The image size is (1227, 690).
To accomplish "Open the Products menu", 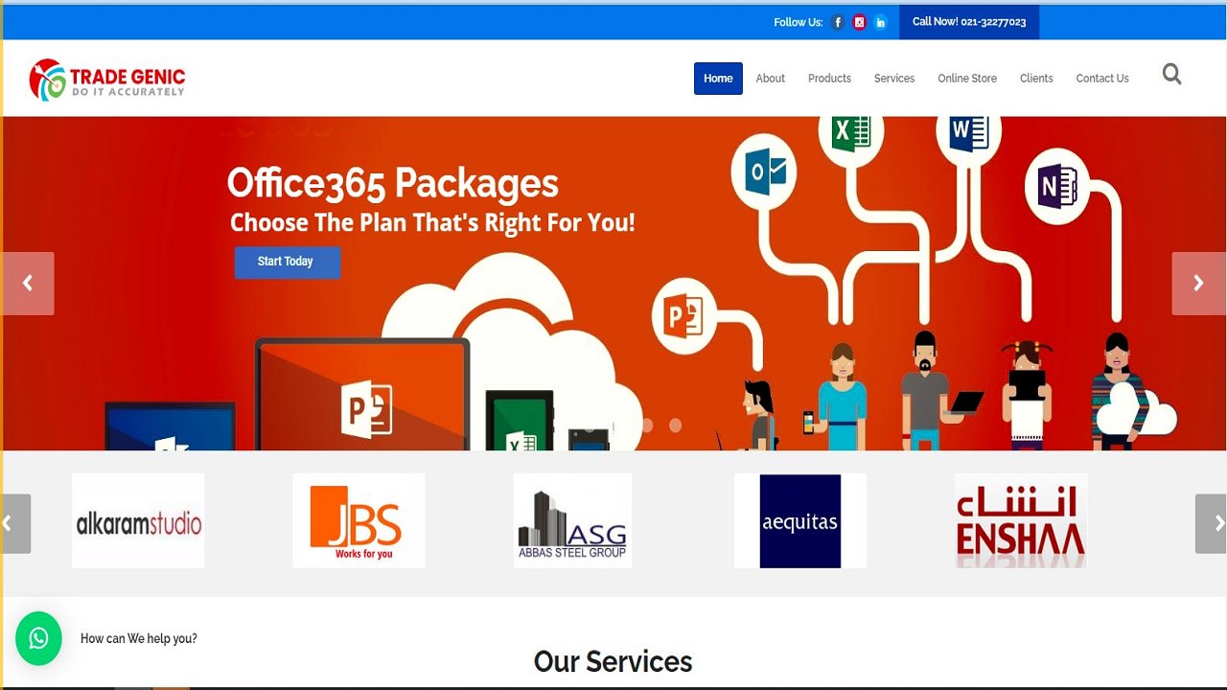I will pyautogui.click(x=829, y=79).
